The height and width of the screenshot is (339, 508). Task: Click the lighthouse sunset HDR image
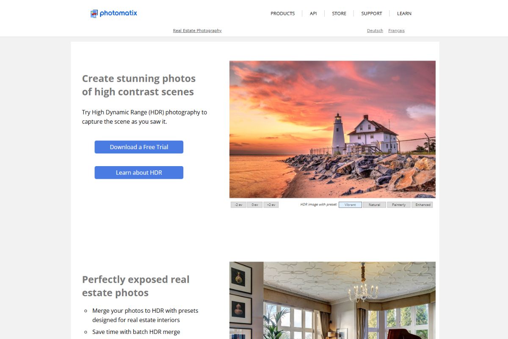point(332,129)
